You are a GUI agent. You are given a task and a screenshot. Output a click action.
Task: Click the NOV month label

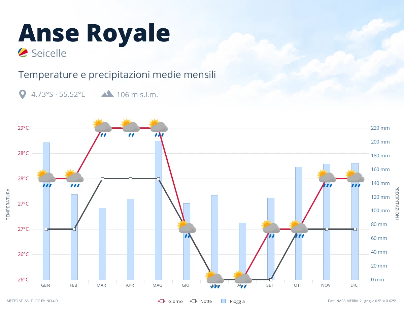point(326,285)
